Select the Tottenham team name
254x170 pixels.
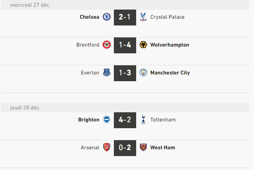coord(163,120)
